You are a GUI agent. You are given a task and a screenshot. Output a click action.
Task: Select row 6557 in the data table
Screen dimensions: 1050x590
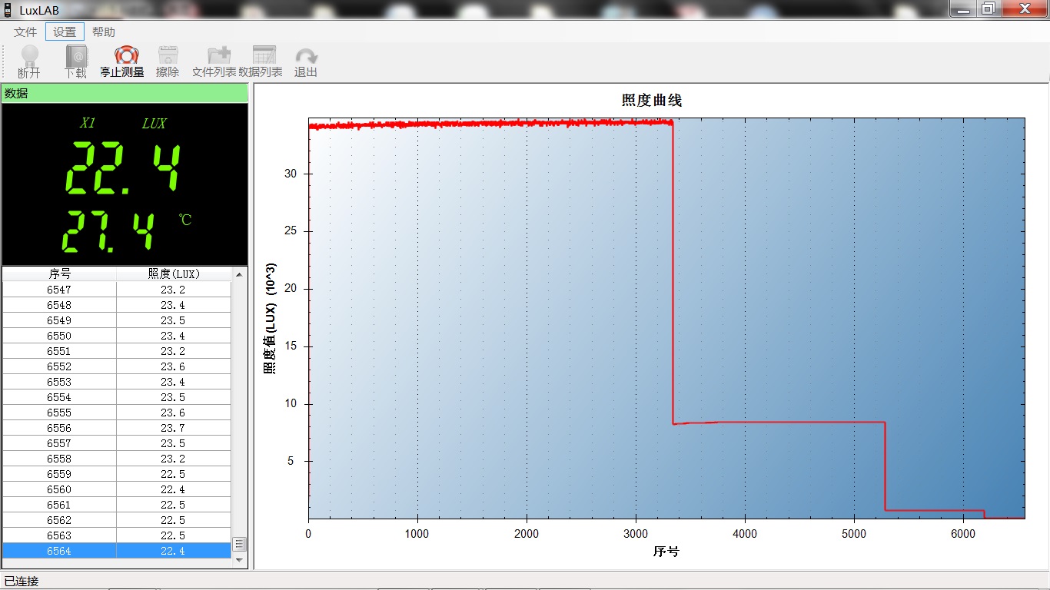coord(117,443)
